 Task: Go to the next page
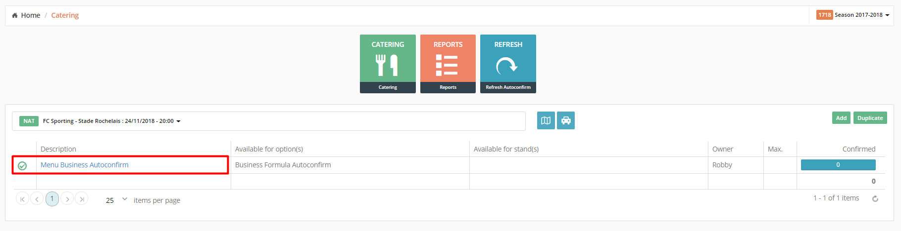click(x=67, y=199)
